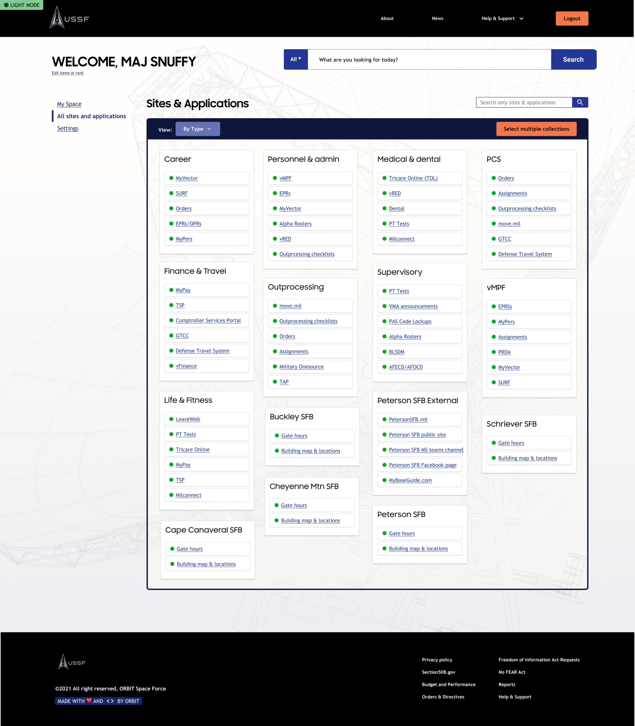The image size is (635, 726).
Task: Open BLSDM link in Supervisory
Action: [x=397, y=352]
